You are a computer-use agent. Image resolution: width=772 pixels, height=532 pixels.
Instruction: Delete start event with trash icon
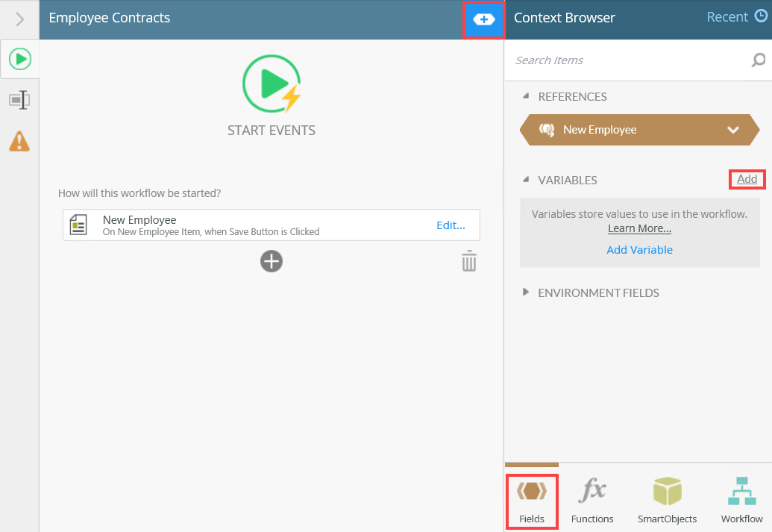469,261
